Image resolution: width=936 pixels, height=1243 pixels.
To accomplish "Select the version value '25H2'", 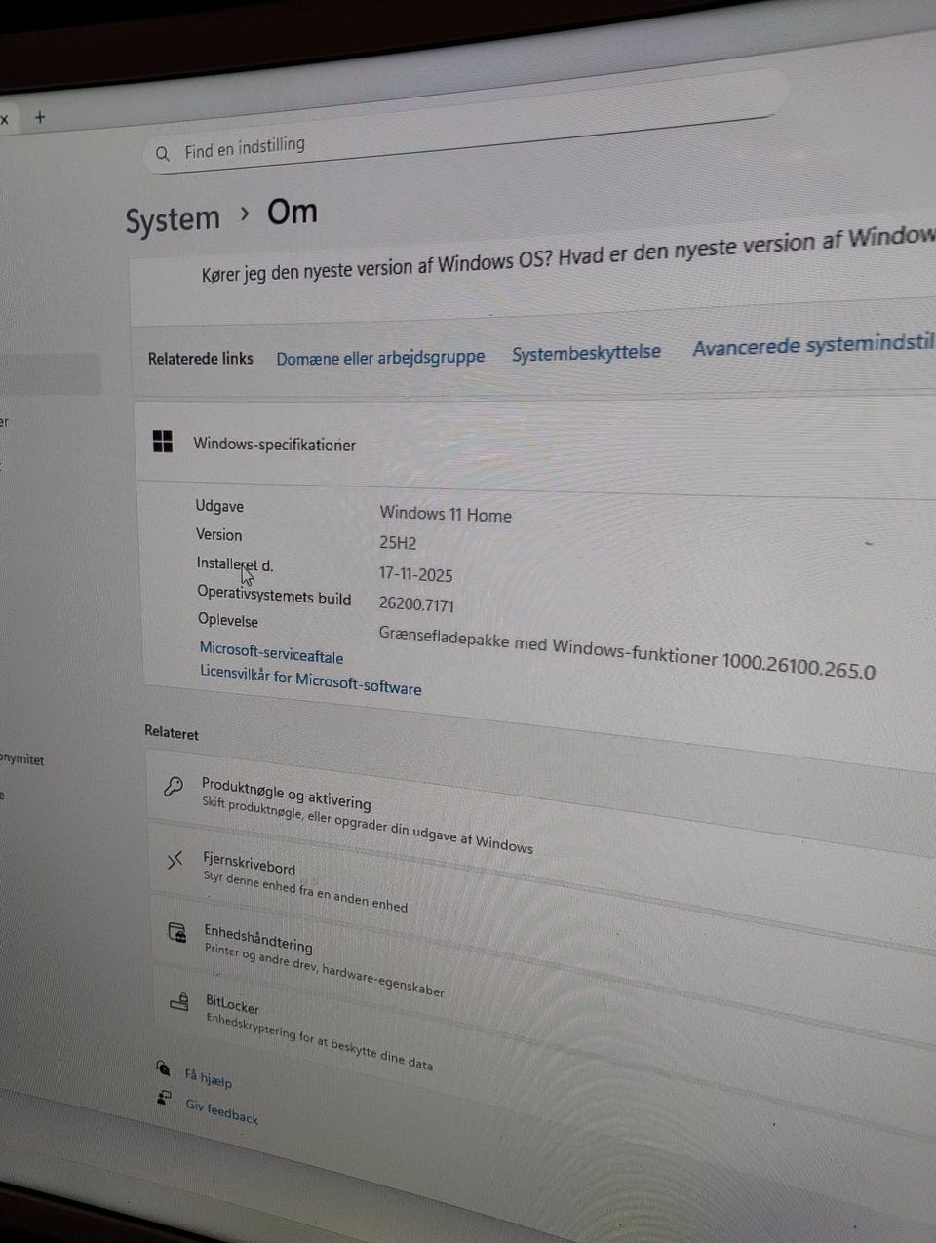I will pos(397,543).
